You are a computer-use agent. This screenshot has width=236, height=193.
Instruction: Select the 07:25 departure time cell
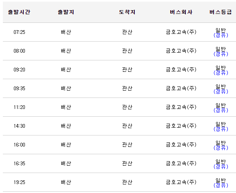(20, 32)
